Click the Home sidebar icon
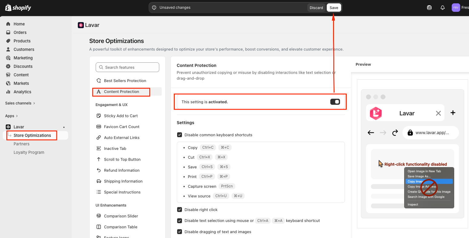 coord(8,24)
